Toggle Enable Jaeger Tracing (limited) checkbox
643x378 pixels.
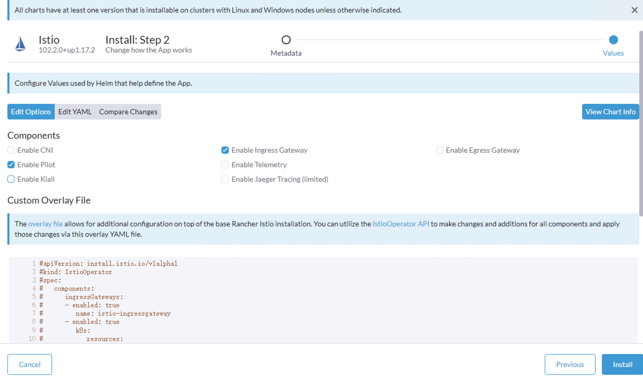(x=225, y=179)
